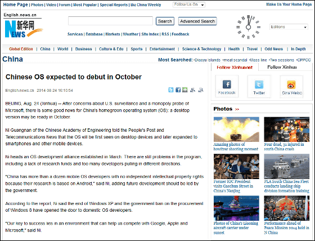Image resolution: width=315 pixels, height=241 pixels.
Task: Open the Forum link
Action: 65,5
